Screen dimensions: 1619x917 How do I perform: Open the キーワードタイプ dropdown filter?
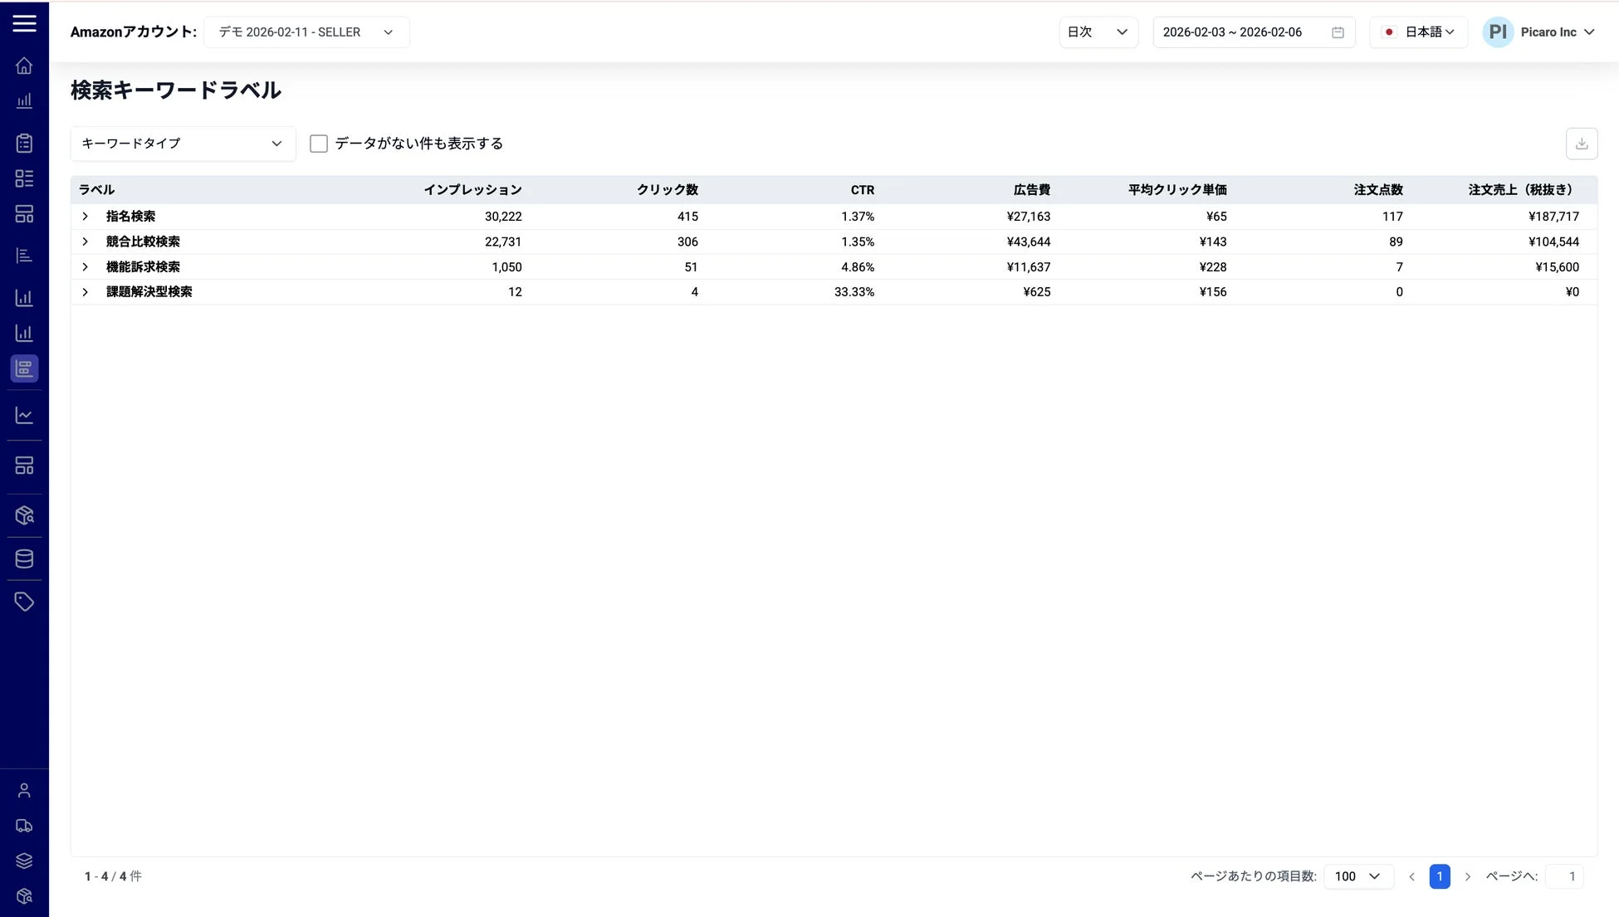click(183, 143)
